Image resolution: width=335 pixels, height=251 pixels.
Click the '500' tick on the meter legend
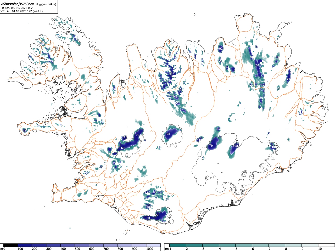click(77, 249)
